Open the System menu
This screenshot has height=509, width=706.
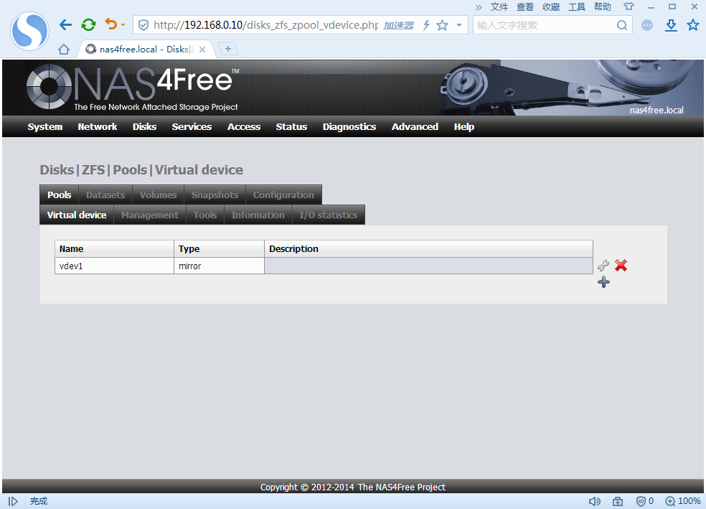pos(45,126)
